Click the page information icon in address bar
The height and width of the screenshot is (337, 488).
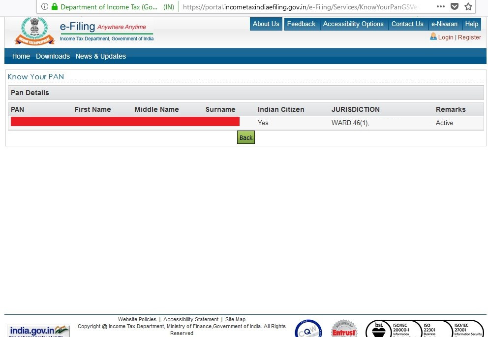point(45,7)
